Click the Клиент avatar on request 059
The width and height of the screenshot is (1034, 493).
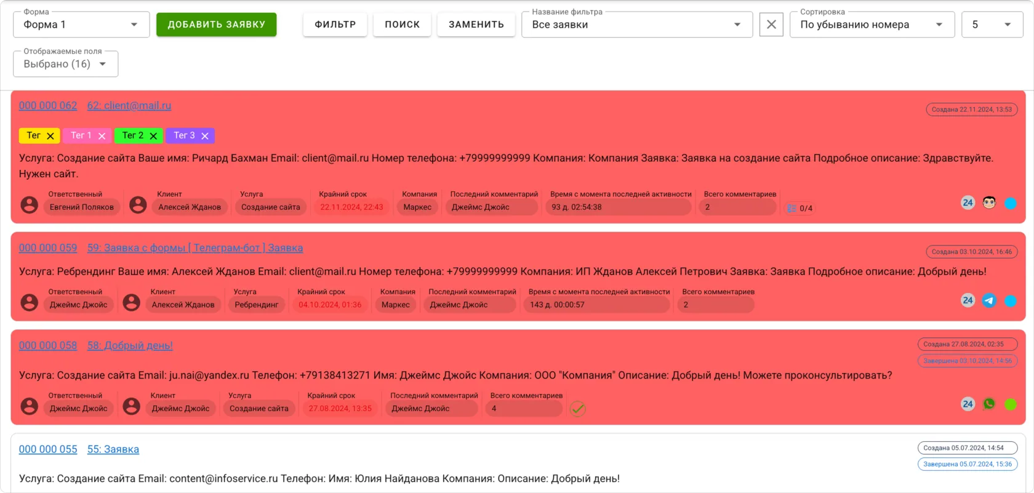(132, 302)
